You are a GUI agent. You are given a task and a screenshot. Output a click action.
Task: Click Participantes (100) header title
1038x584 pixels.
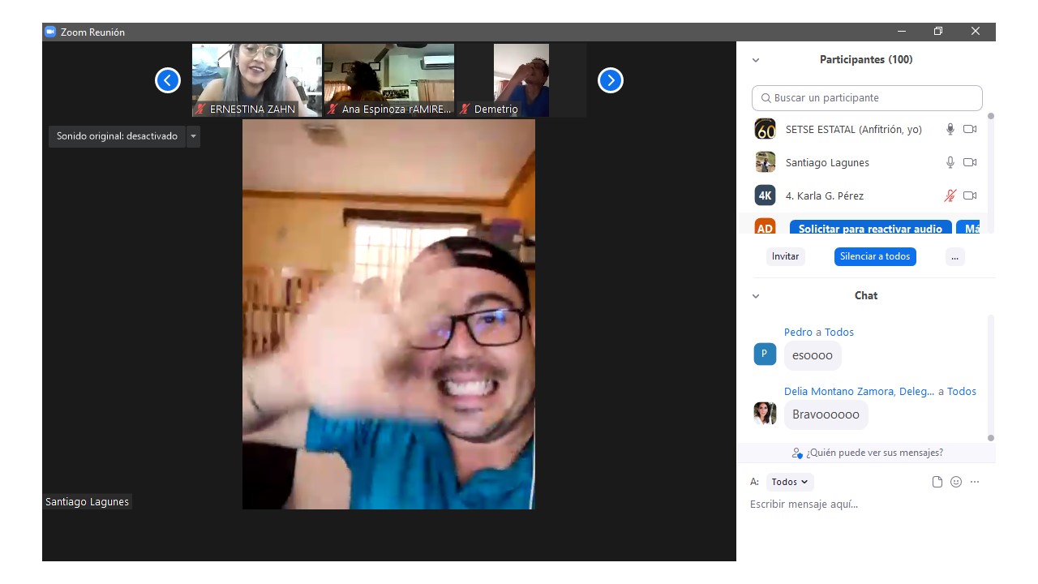point(866,59)
